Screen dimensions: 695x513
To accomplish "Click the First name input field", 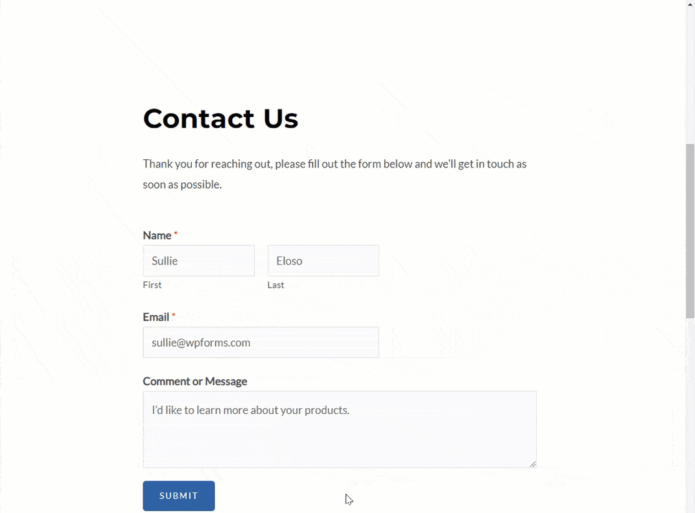I will point(199,261).
